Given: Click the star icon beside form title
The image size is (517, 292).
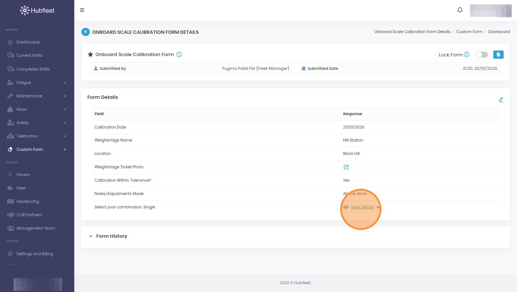Looking at the screenshot, I should tap(90, 55).
